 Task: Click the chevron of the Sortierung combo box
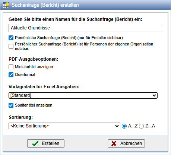point(117,126)
